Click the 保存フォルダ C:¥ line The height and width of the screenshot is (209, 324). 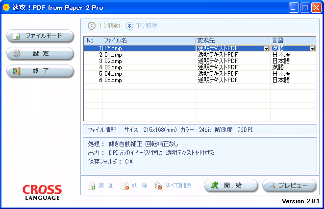pyautogui.click(x=110, y=162)
